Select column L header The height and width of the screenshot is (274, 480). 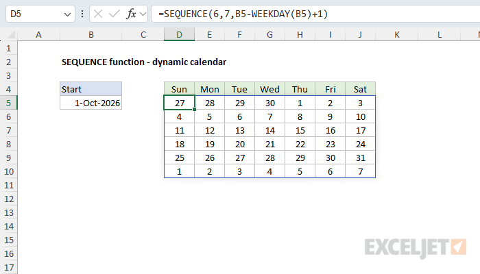[440, 34]
